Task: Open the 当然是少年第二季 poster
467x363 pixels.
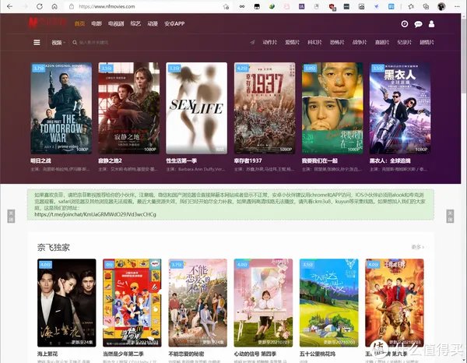Action: pyautogui.click(x=132, y=302)
